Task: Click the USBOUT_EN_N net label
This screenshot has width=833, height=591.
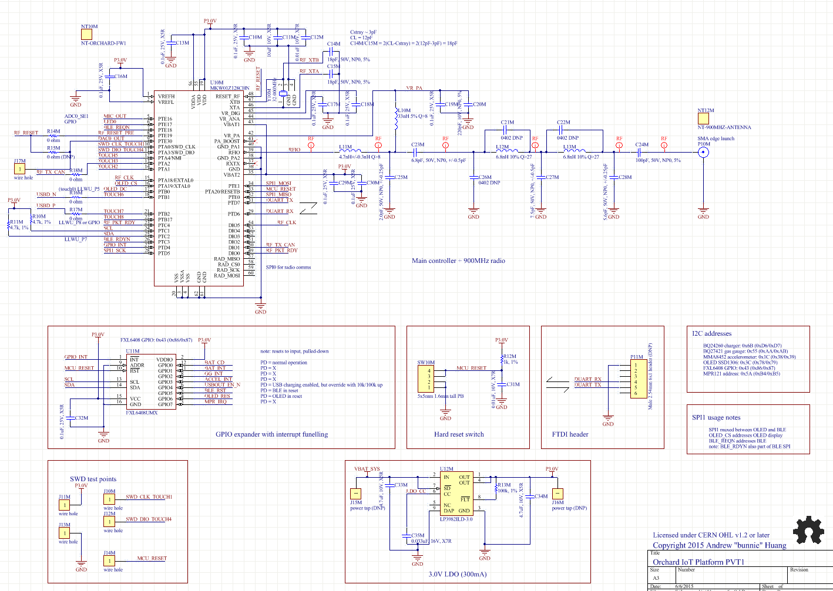Action: pyautogui.click(x=222, y=385)
